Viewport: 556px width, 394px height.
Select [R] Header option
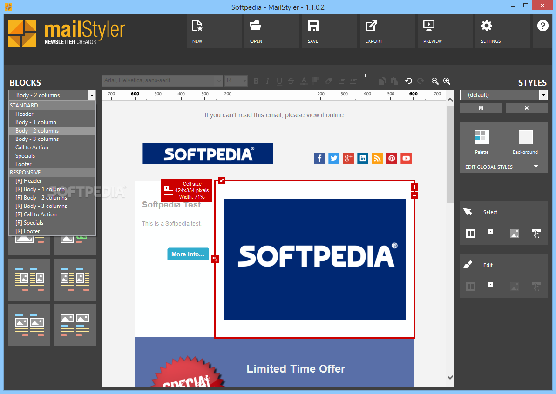pos(52,180)
